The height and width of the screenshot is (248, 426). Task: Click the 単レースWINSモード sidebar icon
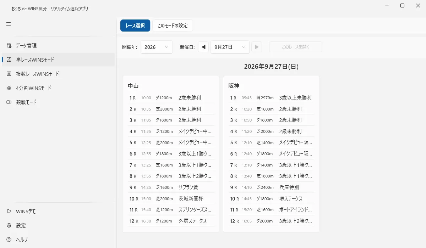point(9,60)
